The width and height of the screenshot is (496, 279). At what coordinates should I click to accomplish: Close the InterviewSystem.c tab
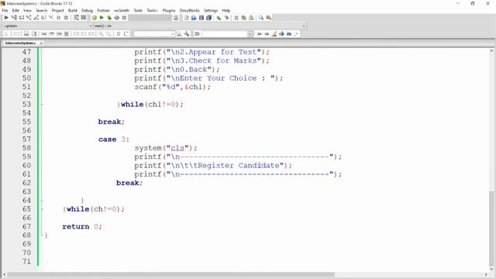coord(41,43)
